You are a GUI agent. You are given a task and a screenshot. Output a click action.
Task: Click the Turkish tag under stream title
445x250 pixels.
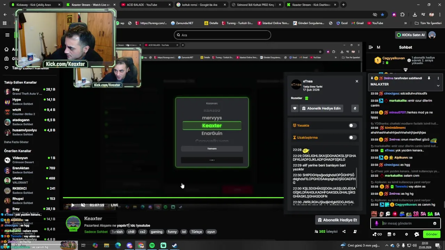click(x=117, y=232)
